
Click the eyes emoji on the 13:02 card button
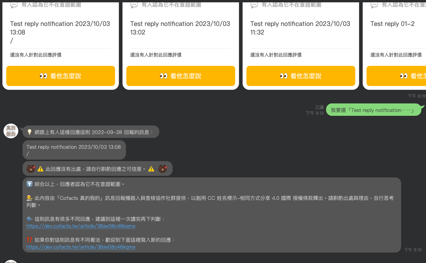point(164,76)
